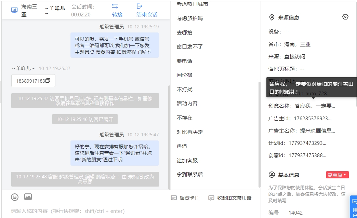This screenshot has width=357, height=218.
Task: Click the image upload icon
Action: [28, 197]
